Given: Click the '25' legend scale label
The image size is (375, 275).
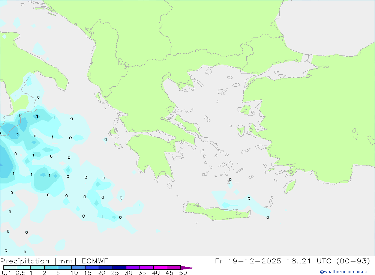Looking at the screenshot, I should [115, 273].
